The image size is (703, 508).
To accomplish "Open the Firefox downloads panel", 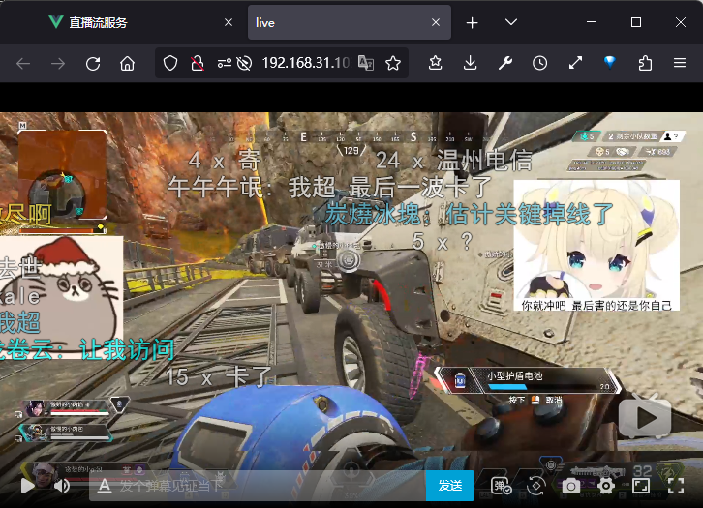I will [470, 63].
